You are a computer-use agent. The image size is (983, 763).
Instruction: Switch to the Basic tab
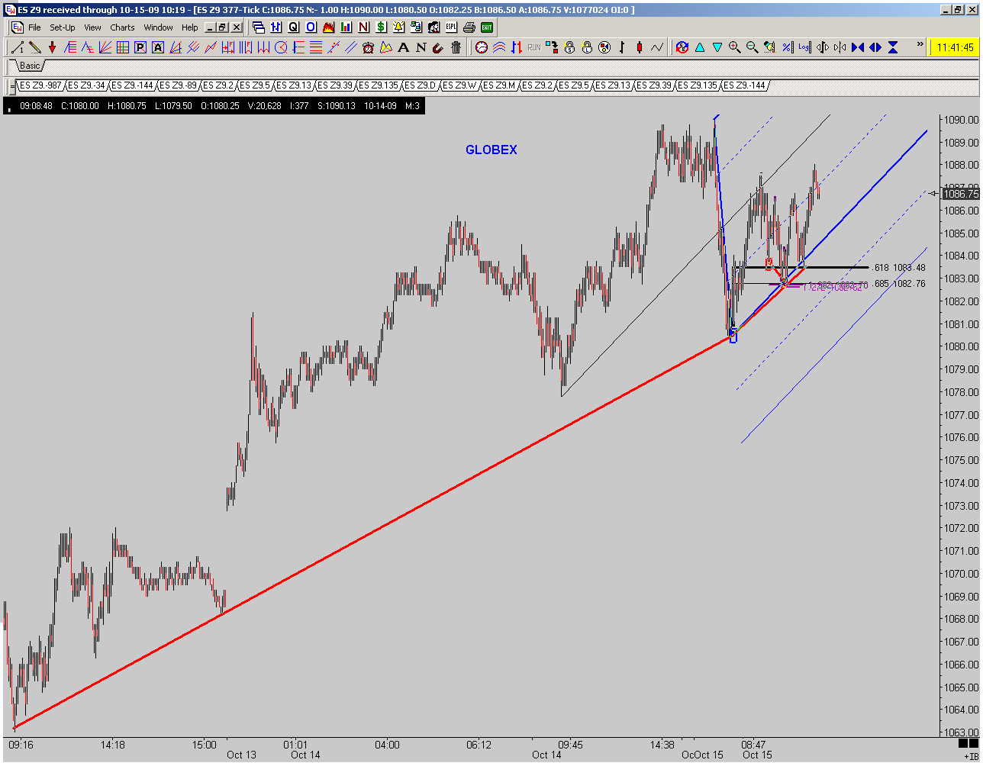click(x=30, y=66)
